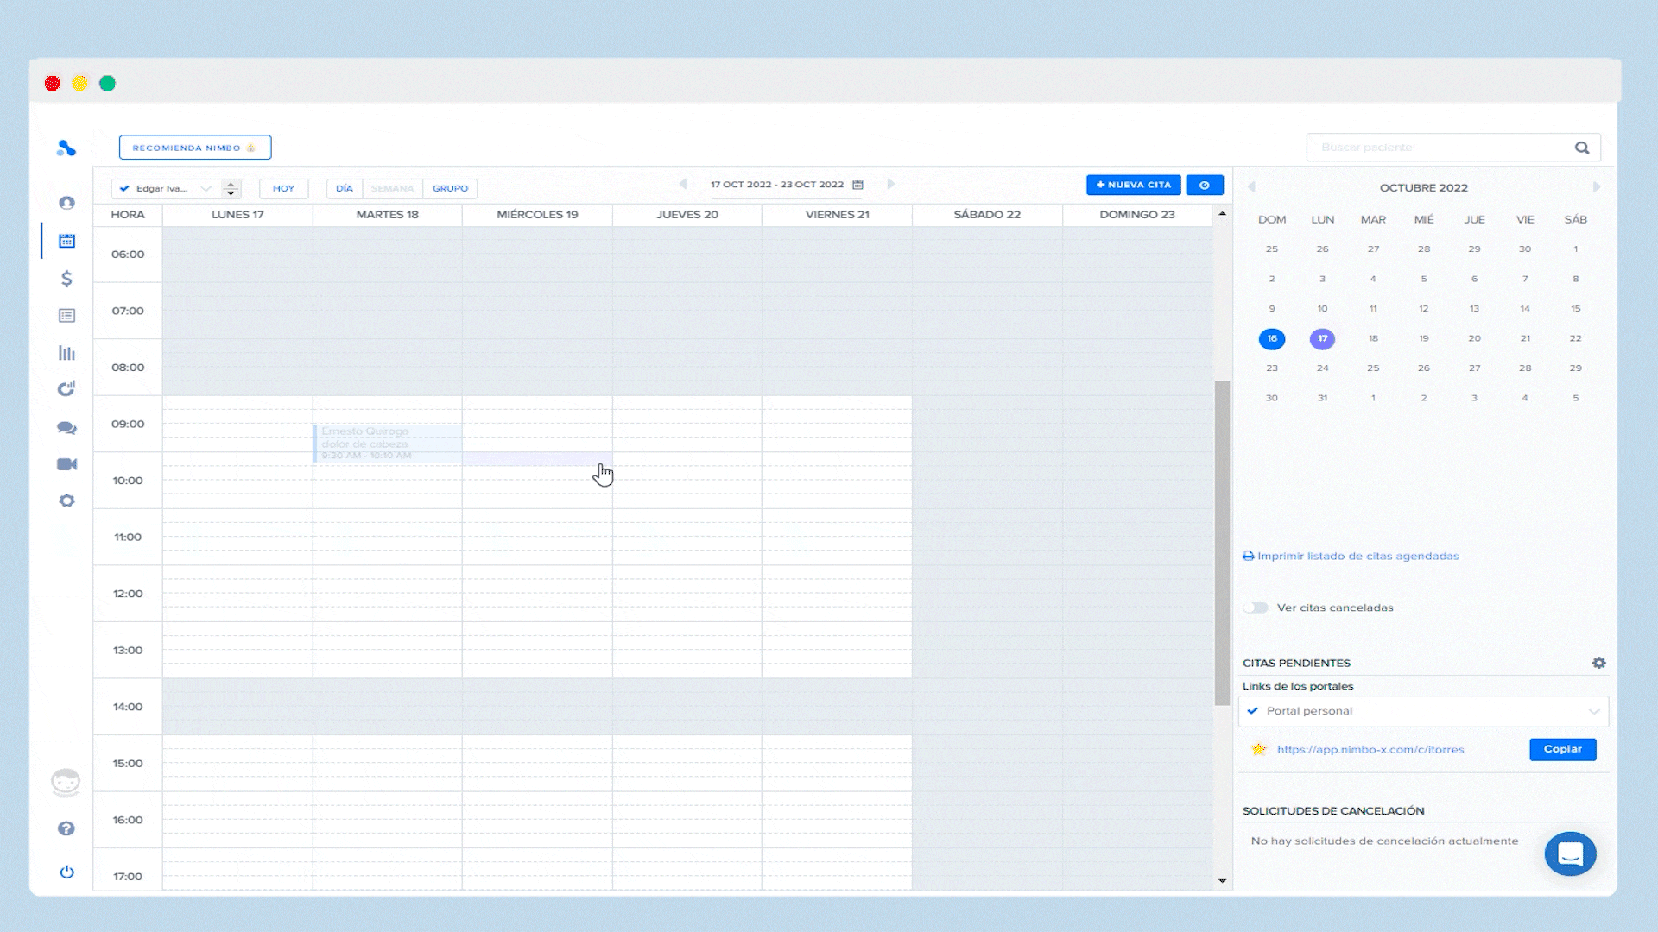Screen dimensions: 1658x932
Task: Click the Copiar link button
Action: 1562,749
